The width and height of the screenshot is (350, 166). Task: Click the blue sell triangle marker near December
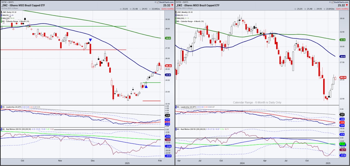point(90,40)
